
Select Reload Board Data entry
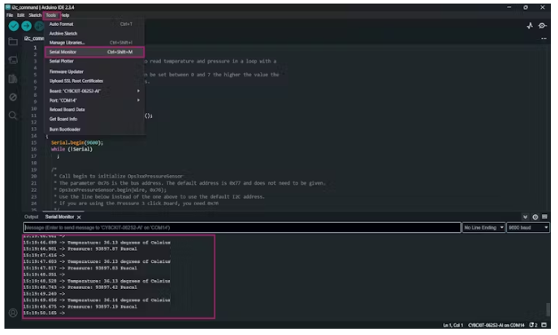point(94,110)
